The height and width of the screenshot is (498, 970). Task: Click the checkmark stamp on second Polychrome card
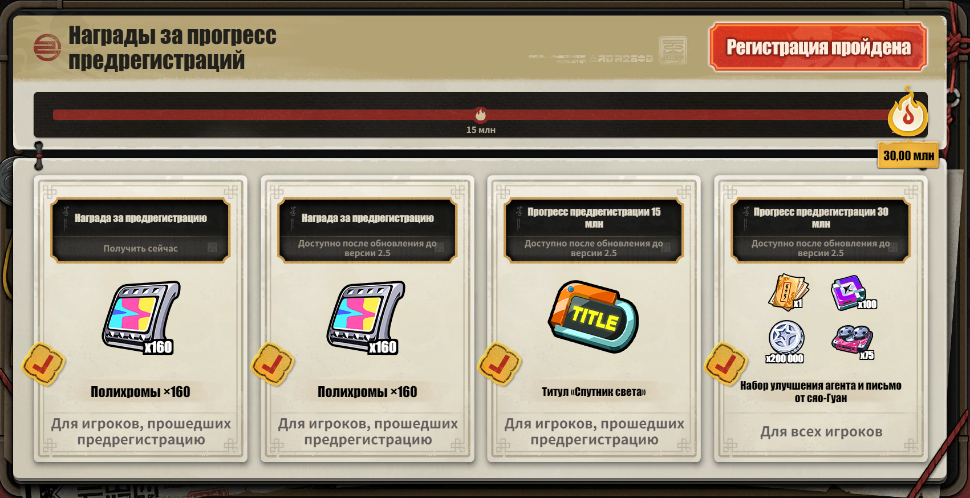pyautogui.click(x=273, y=364)
